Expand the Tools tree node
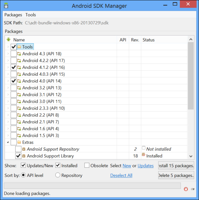199x200 pixels. 8,47
